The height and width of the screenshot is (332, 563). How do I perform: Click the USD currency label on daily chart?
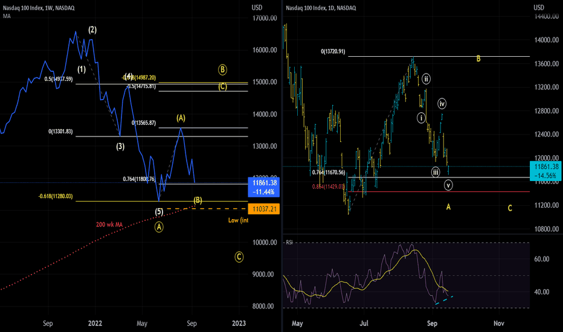pos(539,7)
